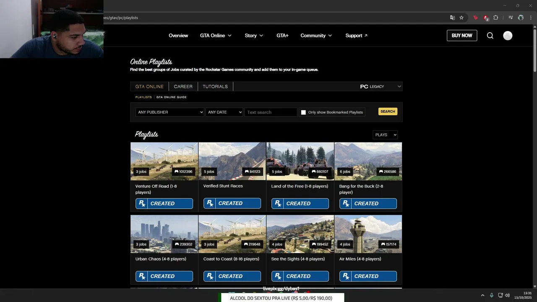Screen dimensions: 537x302
Task: Click the volume speaker tray icon
Action: [x=508, y=295]
